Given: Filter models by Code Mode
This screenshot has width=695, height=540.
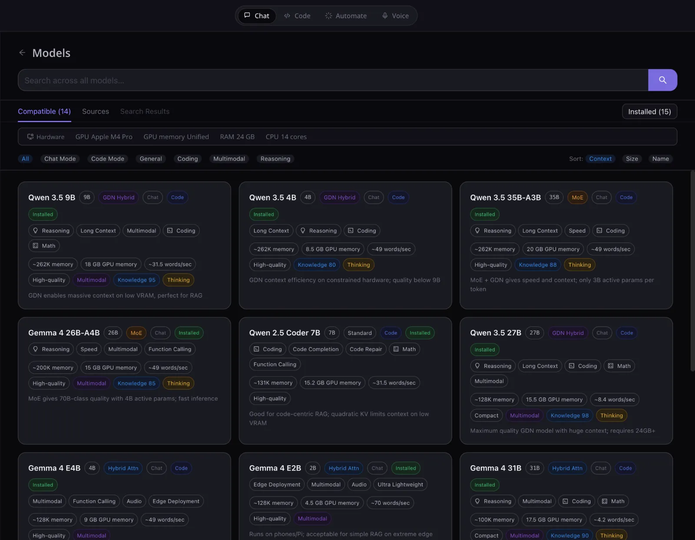Looking at the screenshot, I should 108,159.
